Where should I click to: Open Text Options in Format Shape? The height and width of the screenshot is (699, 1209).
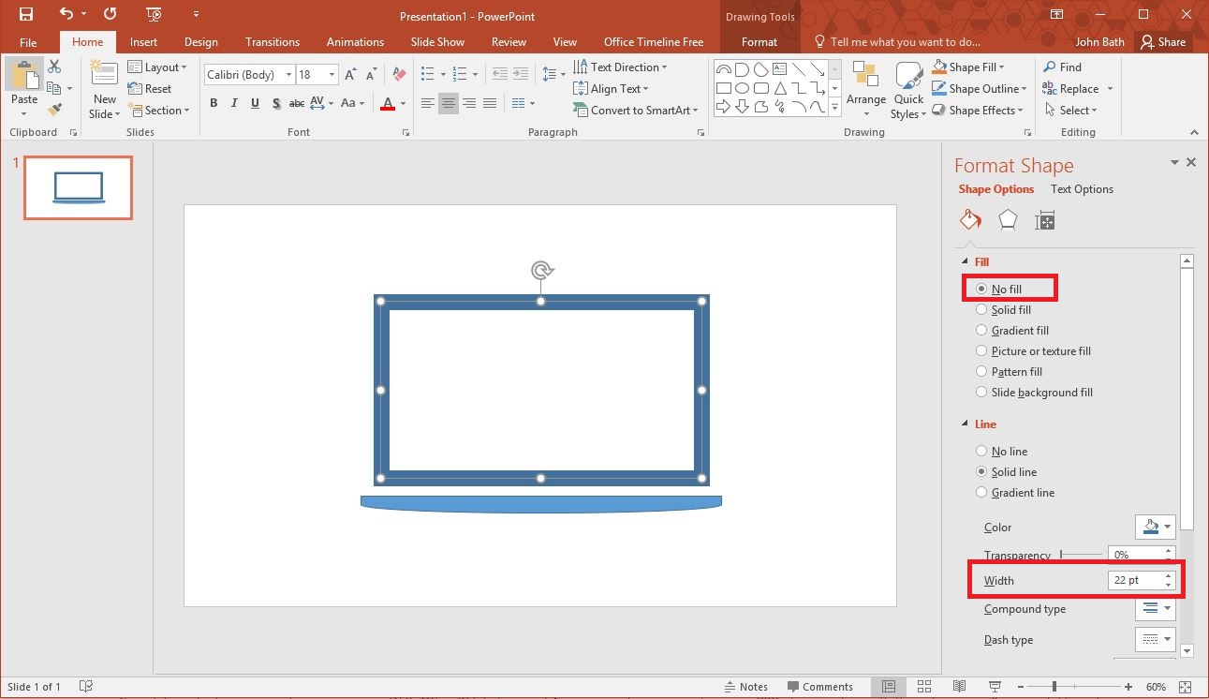(1081, 188)
